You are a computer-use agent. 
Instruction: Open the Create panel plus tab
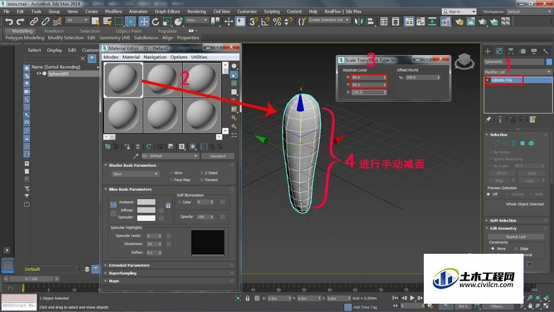488,51
